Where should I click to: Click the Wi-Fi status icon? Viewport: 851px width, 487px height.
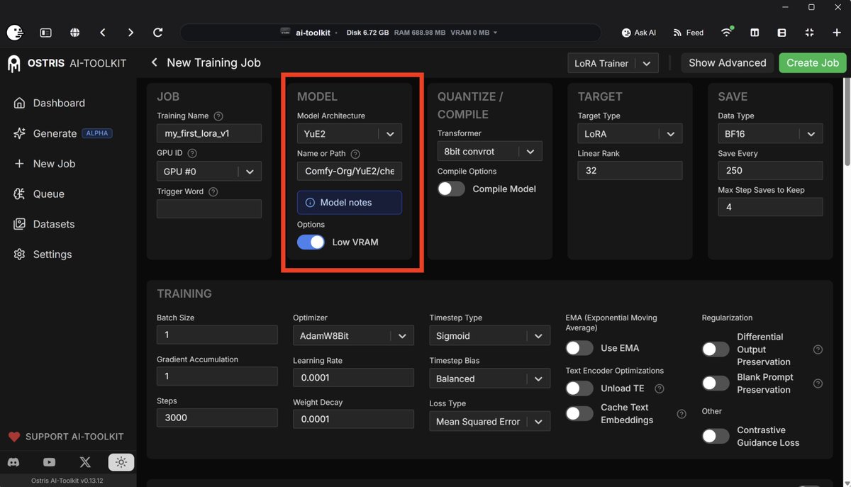click(727, 33)
